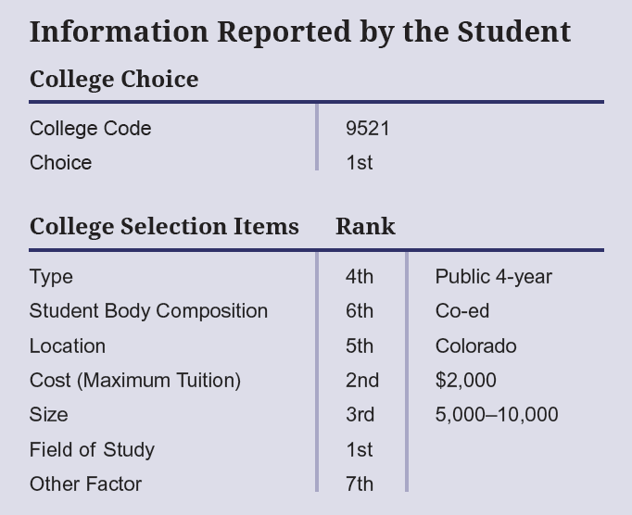Click the 5,000–10,000 size value
Viewport: 632px width, 515px height.
[x=497, y=415]
